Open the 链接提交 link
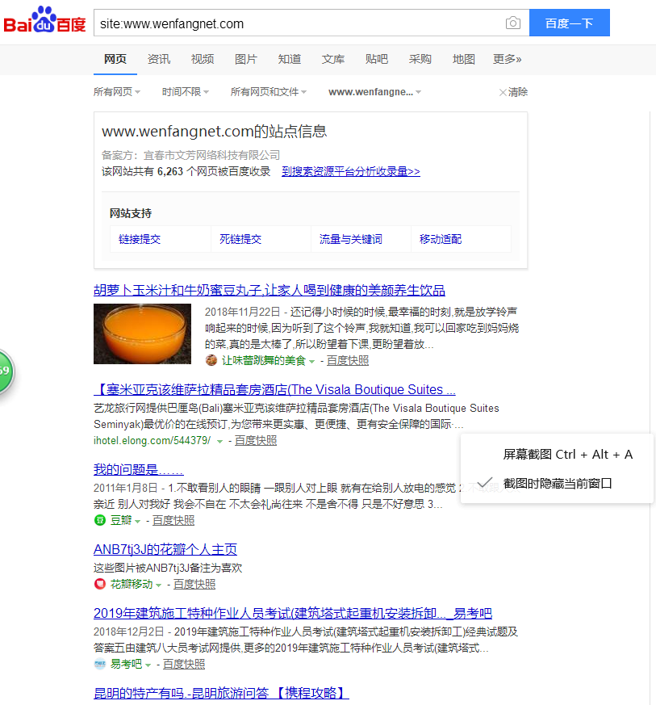The height and width of the screenshot is (705, 656). tap(140, 239)
